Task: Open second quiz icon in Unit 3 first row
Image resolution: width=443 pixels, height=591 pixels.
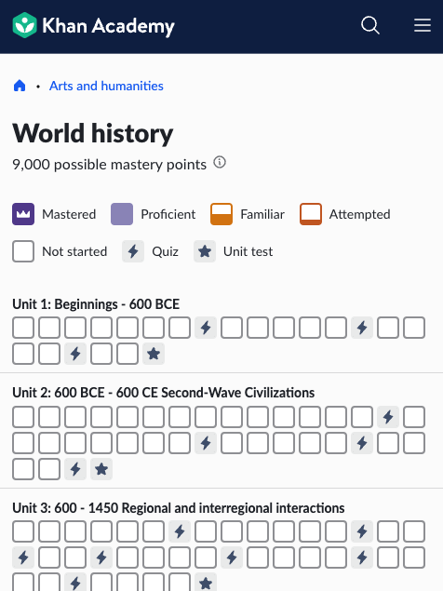Action: point(362,531)
